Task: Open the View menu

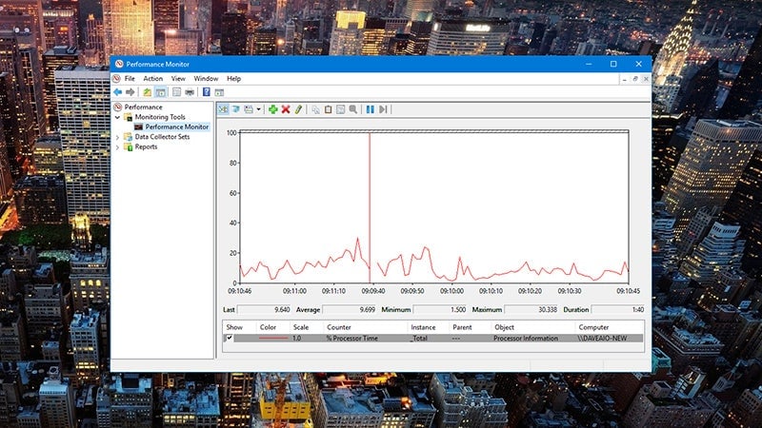Action: tap(178, 78)
